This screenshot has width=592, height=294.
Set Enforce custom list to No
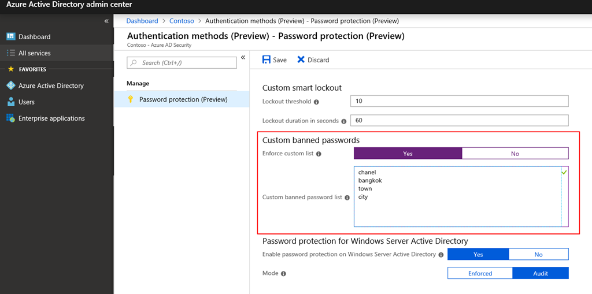(x=515, y=154)
